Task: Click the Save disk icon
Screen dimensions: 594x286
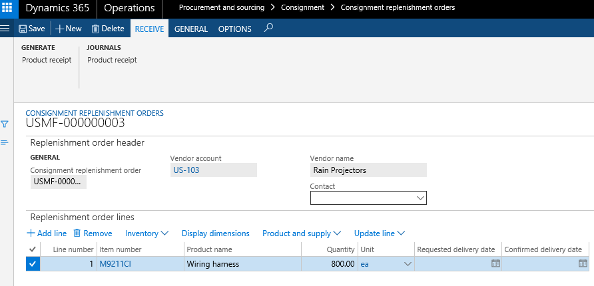Action: [23, 29]
